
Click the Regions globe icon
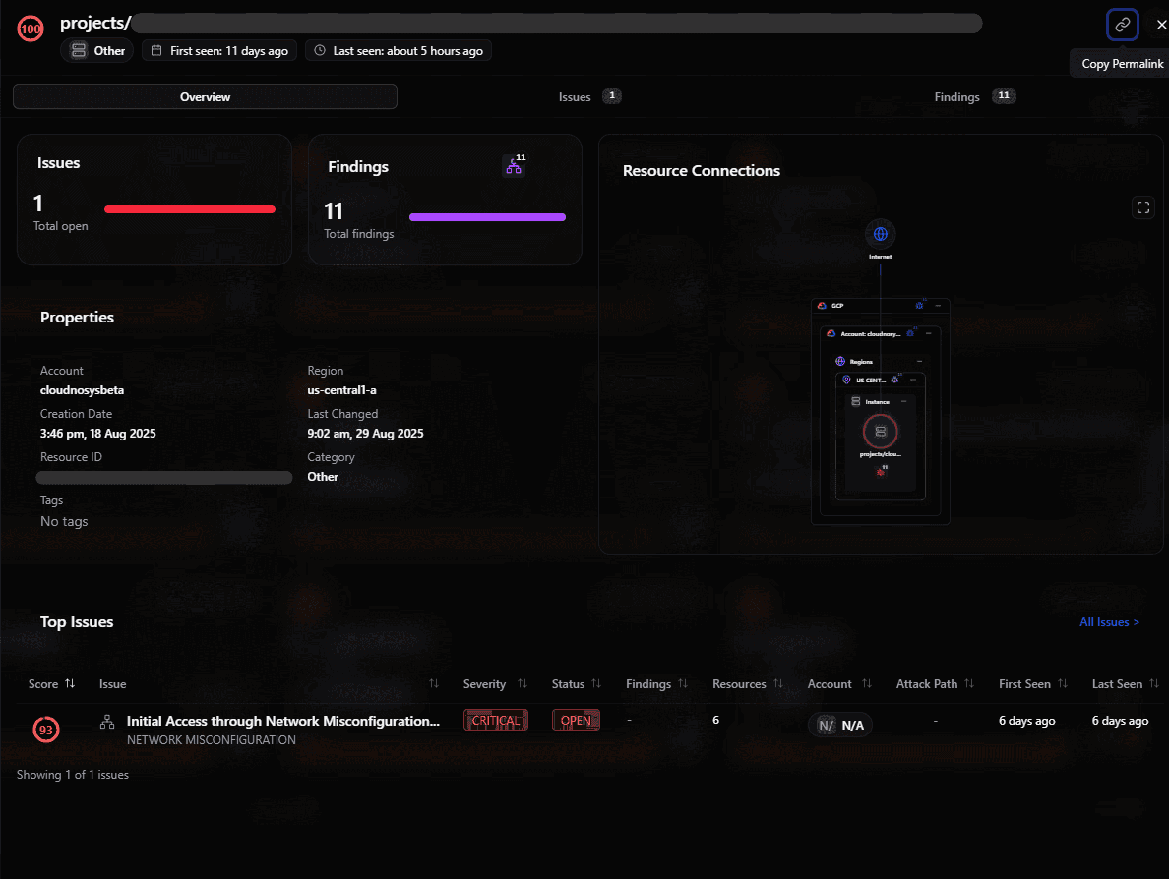[840, 361]
